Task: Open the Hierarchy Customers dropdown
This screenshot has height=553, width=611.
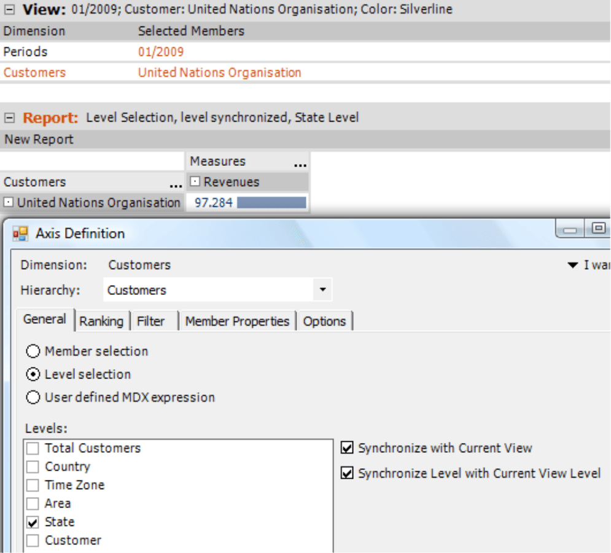Action: [x=322, y=289]
